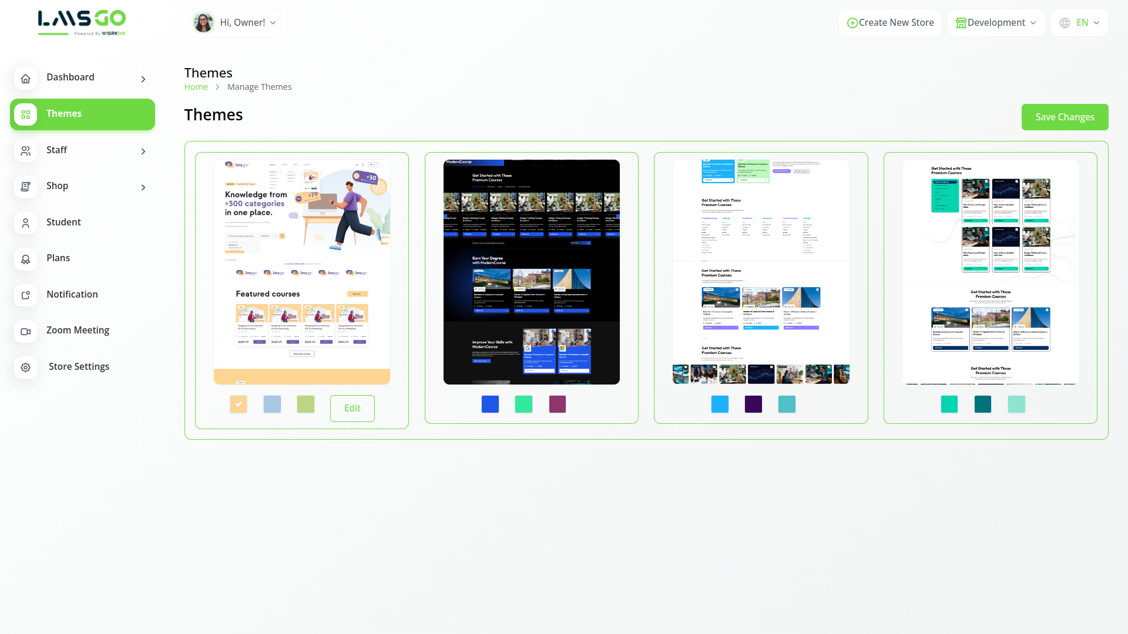Click the Shop sidebar icon
Viewport: 1128px width, 634px height.
[25, 187]
